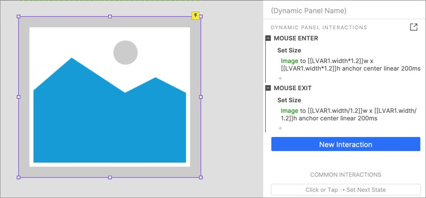Viewport: 426px width, 198px height.
Task: Add action under MOUSE ENTER plus icon
Action: point(280,78)
